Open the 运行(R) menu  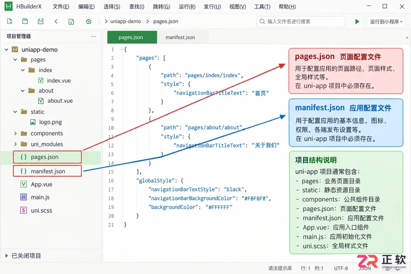187,7
